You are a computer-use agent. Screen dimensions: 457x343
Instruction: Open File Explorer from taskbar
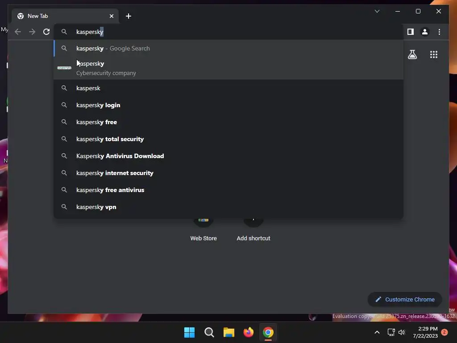229,332
